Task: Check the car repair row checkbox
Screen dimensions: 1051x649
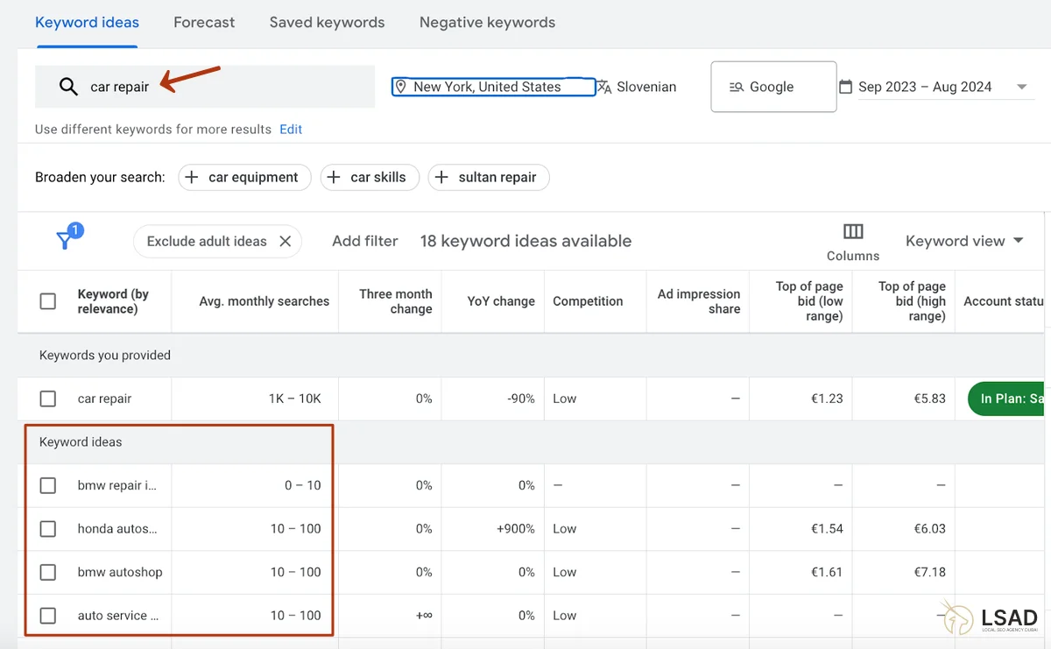Action: point(48,399)
